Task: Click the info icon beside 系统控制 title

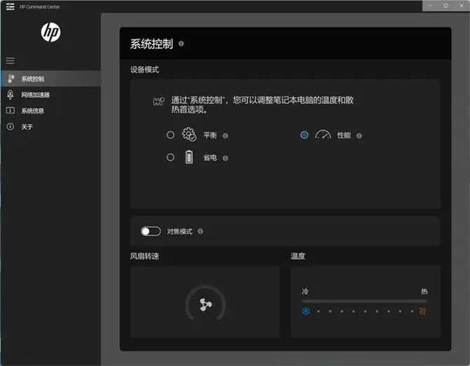Action: pos(181,43)
